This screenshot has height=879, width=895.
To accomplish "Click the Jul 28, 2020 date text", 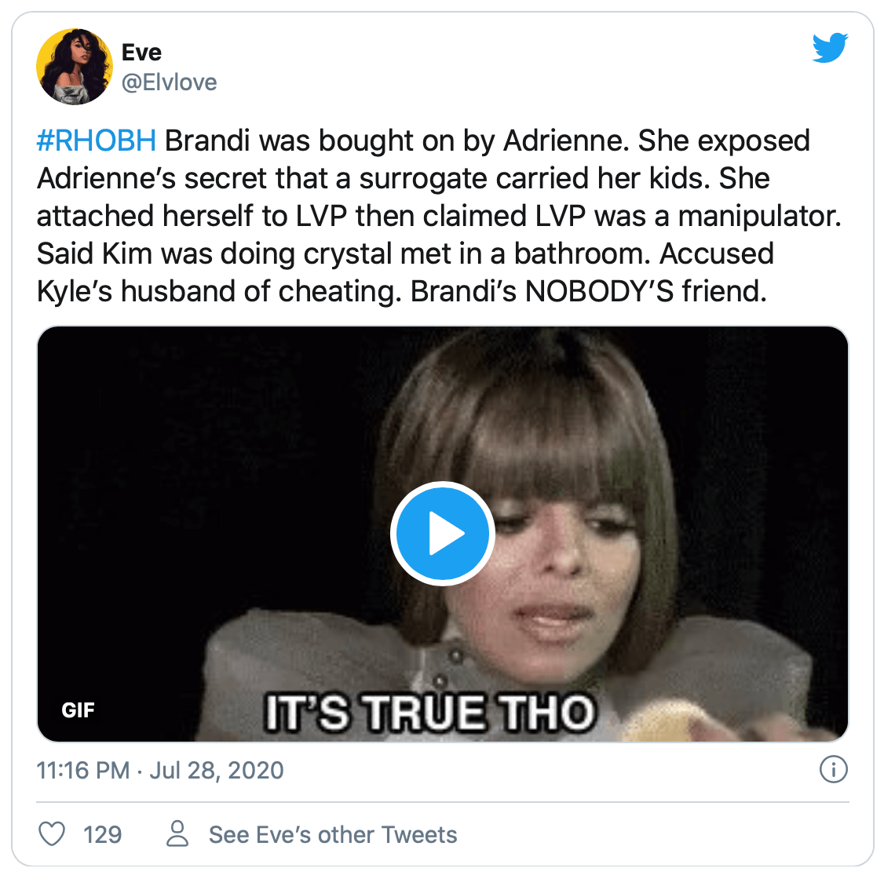I will [x=217, y=770].
